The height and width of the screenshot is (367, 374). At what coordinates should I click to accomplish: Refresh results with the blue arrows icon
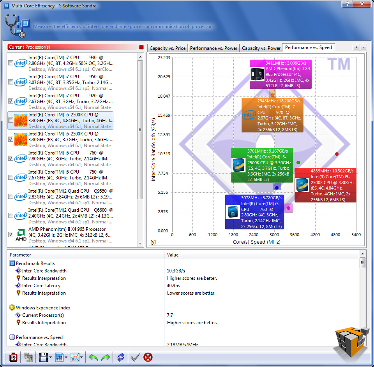click(121, 357)
